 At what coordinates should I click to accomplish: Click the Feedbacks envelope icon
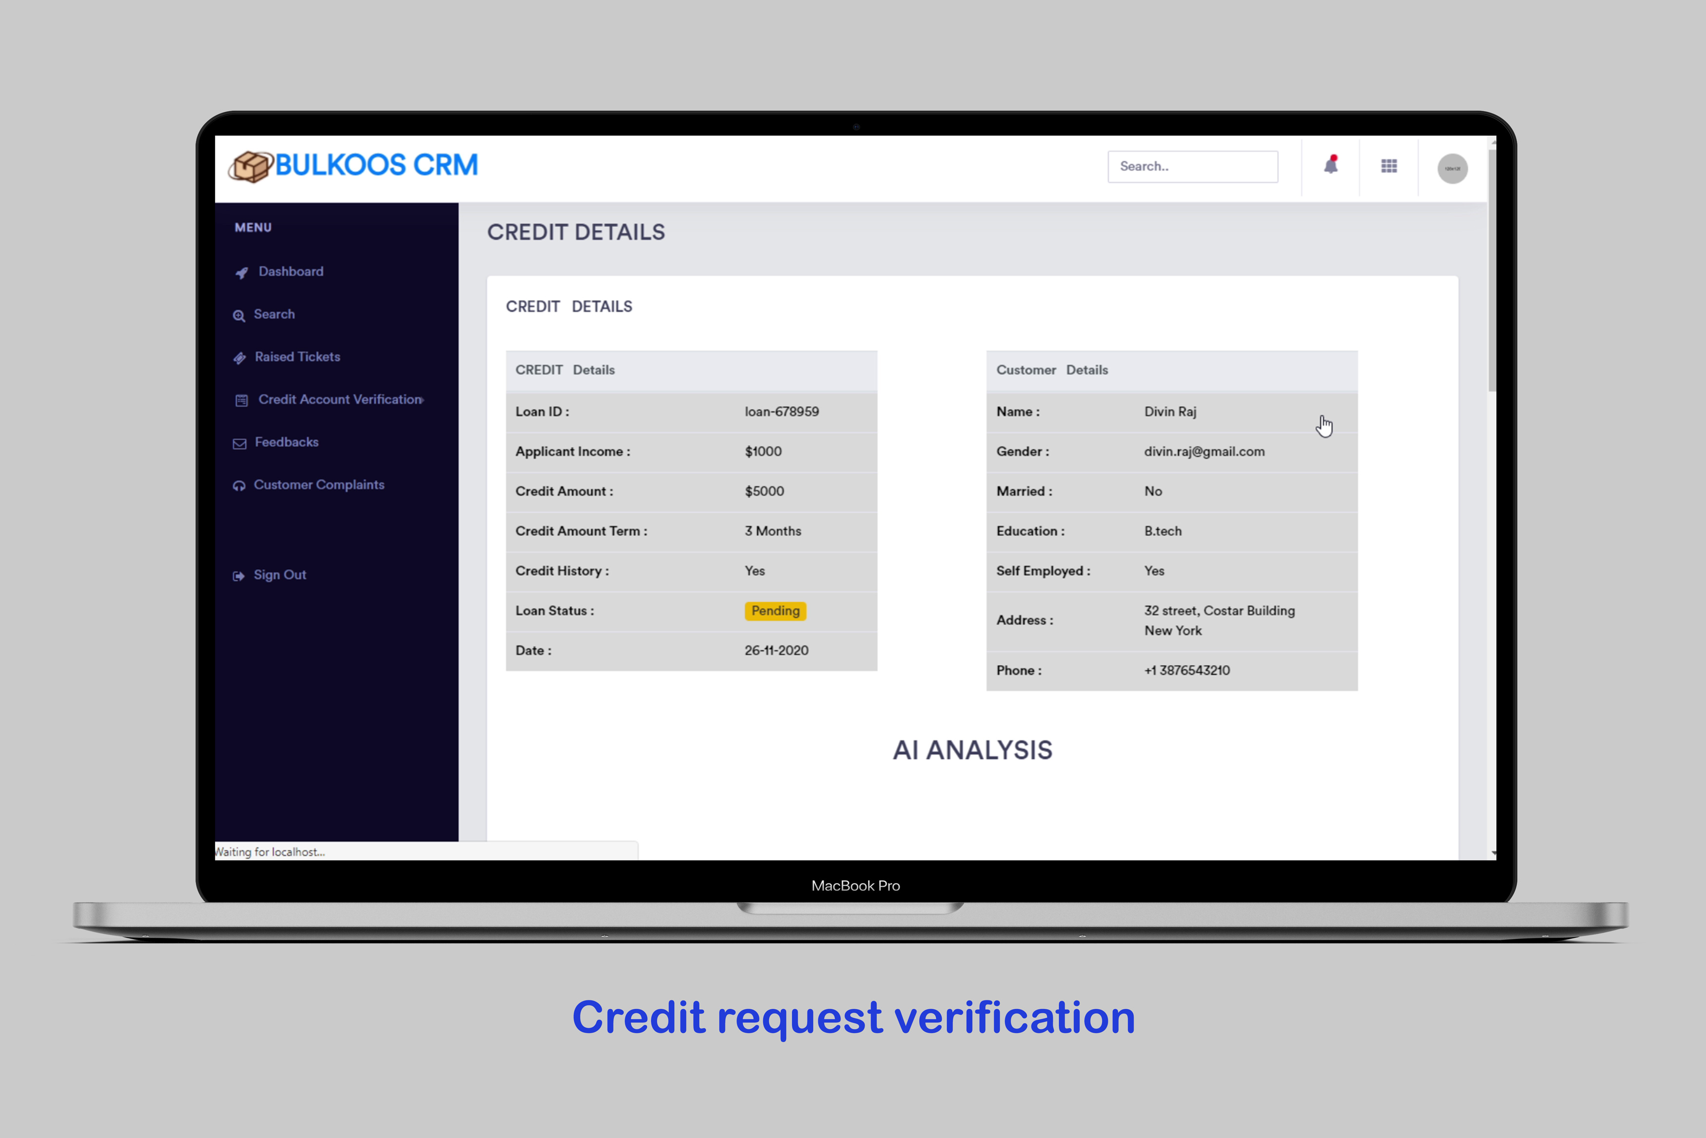[239, 443]
